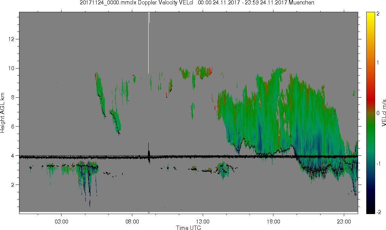
Task: Click the white vertical data gap near 09:00
Action: pos(149,43)
